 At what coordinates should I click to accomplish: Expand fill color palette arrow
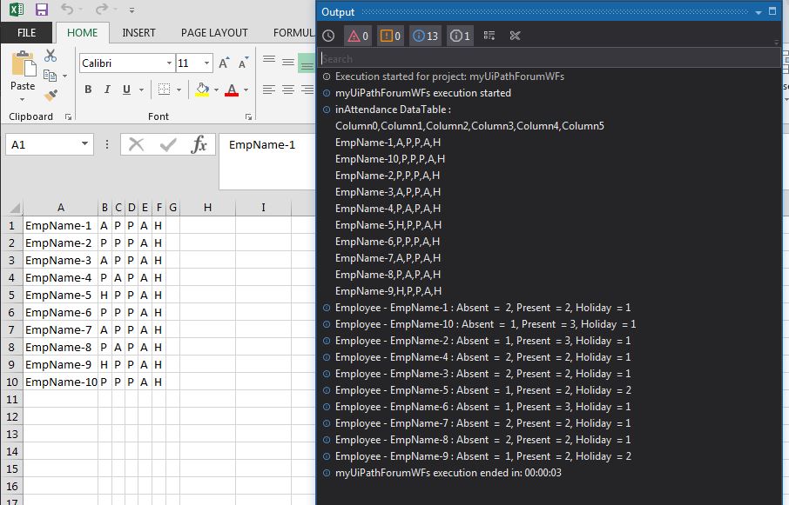216,90
